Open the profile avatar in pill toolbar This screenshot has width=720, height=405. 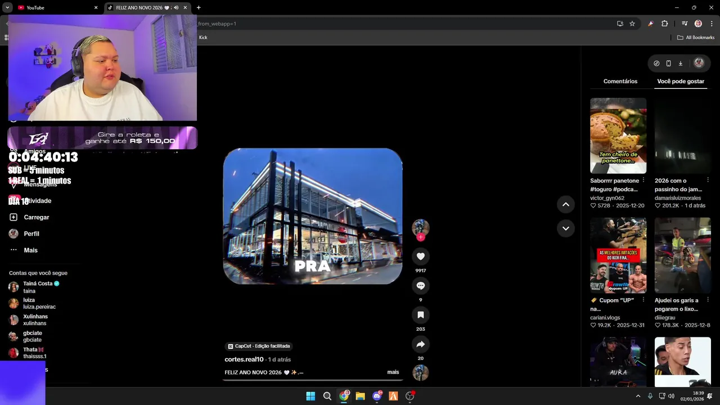pyautogui.click(x=699, y=63)
